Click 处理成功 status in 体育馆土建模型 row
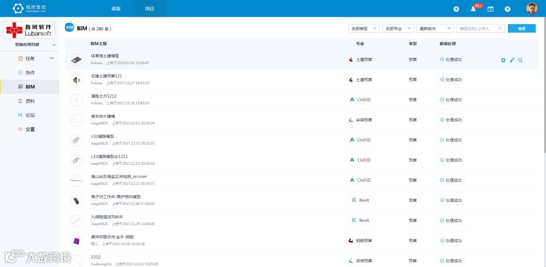Viewport: 546px width, 267px height. 451,60
